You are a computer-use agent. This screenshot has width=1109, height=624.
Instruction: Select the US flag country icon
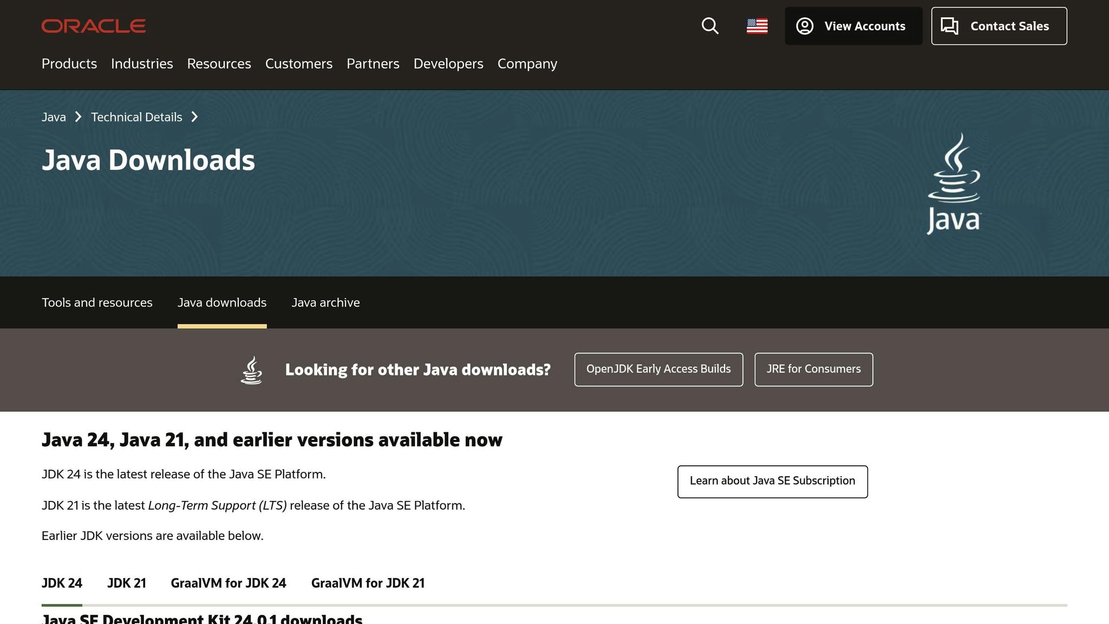757,26
